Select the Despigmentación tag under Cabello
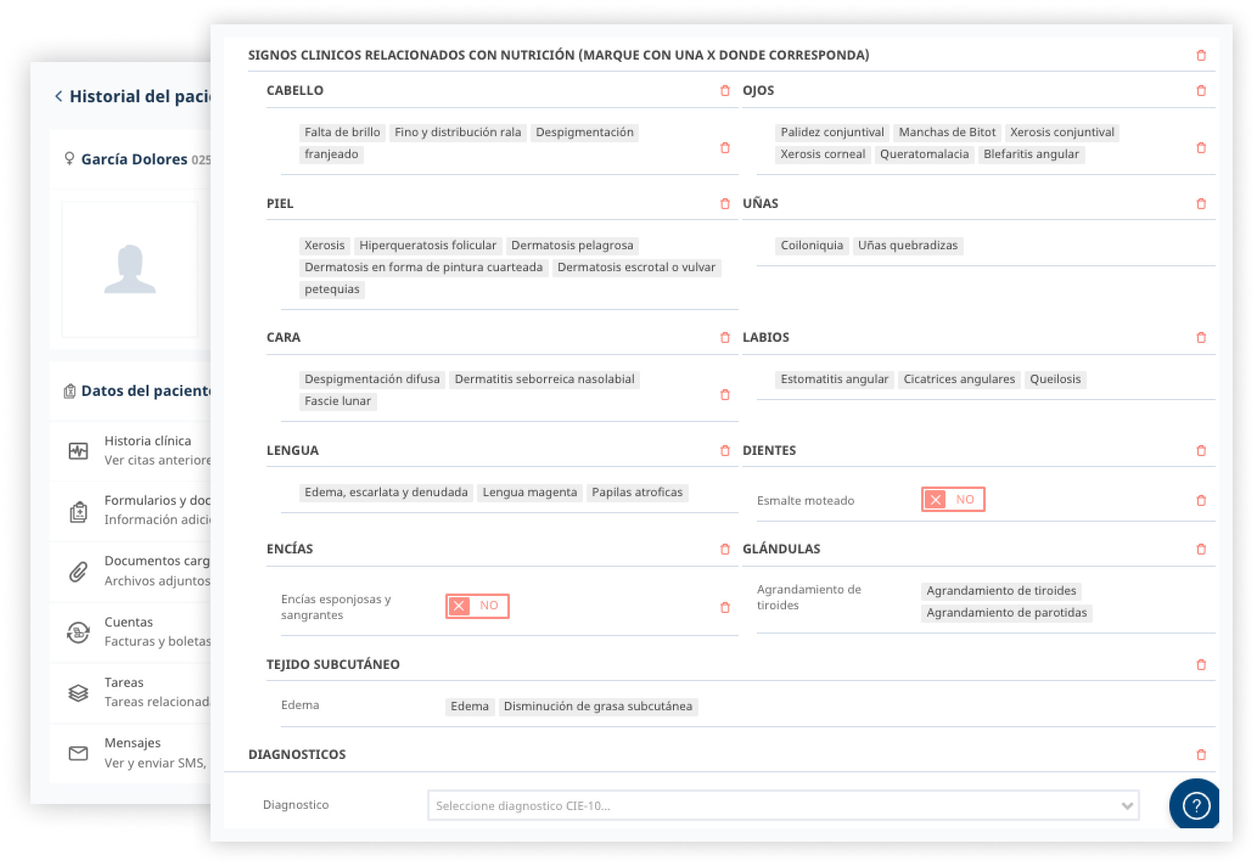Viewport: 1257px width, 866px height. tap(585, 133)
